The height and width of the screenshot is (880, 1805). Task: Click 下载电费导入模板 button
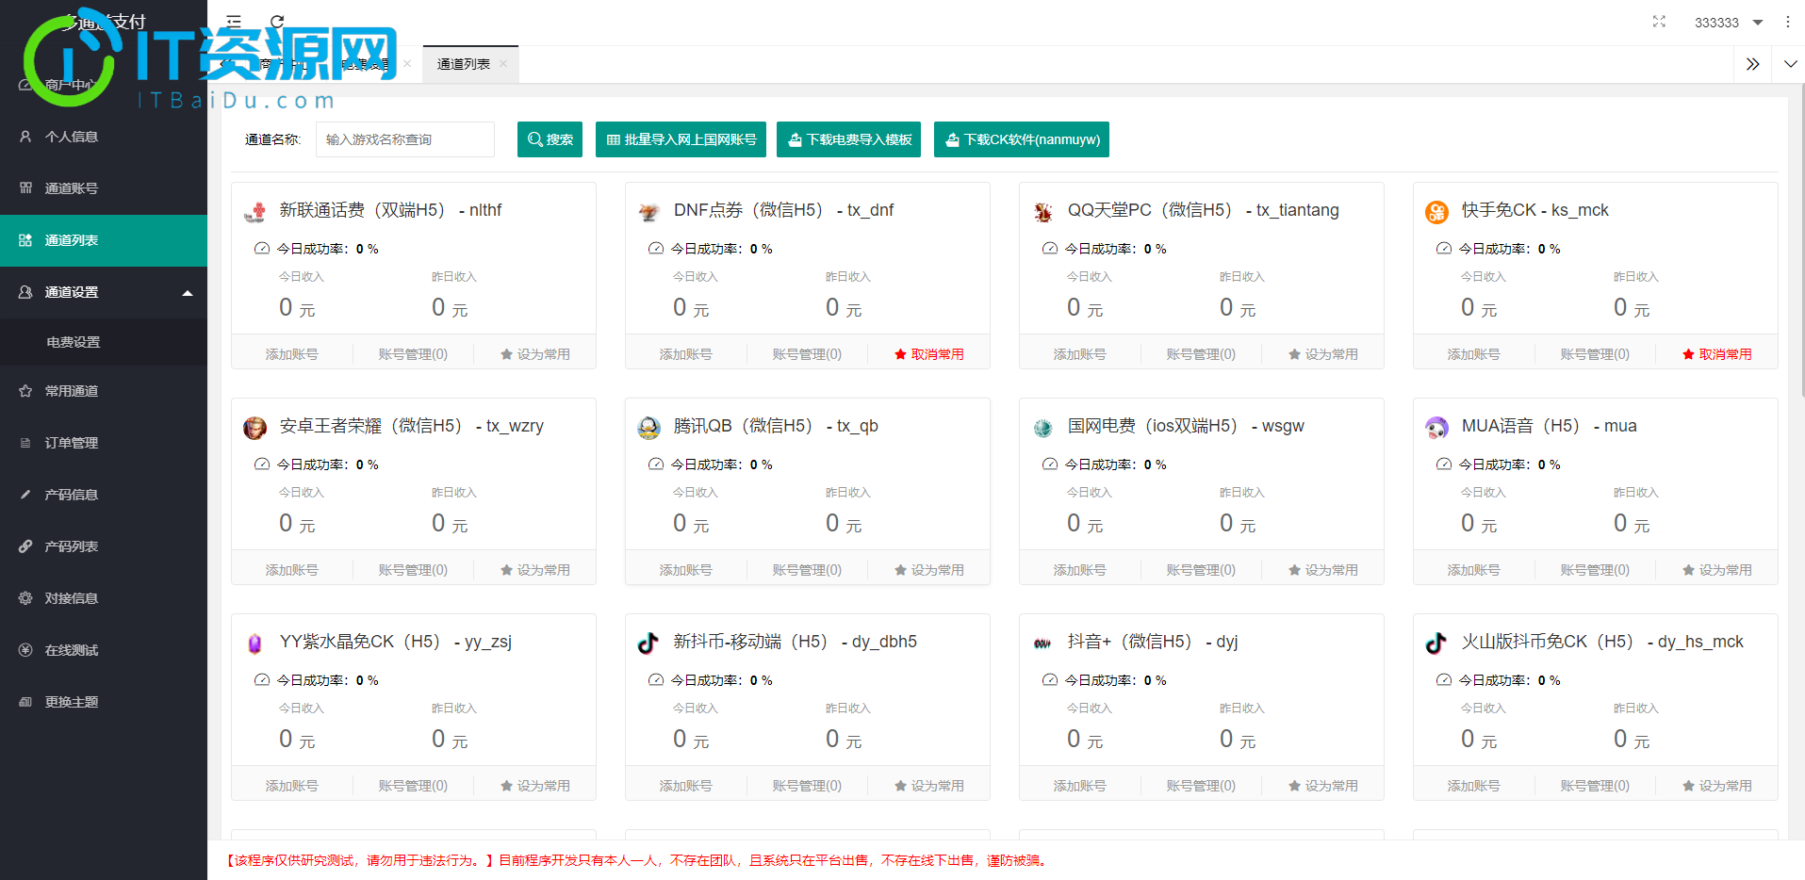849,139
